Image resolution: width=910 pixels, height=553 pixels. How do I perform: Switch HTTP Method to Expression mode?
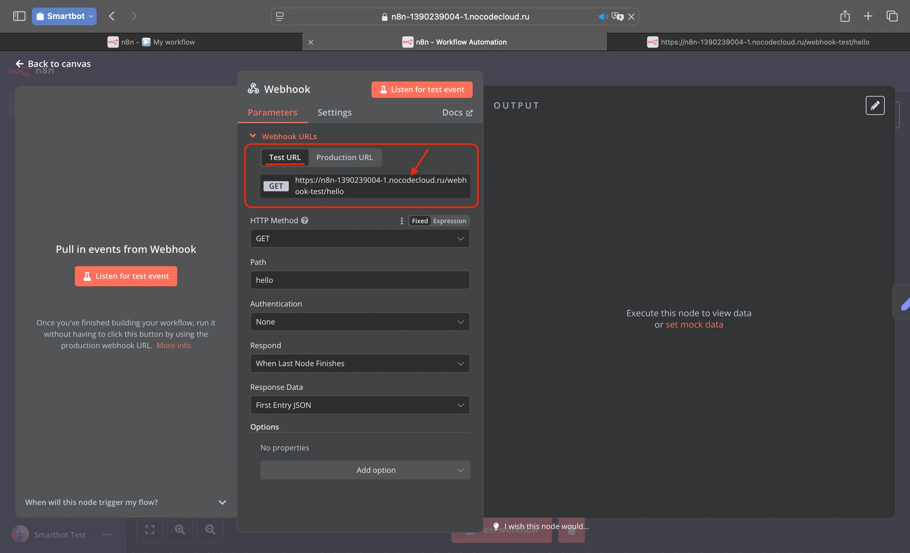pos(450,221)
